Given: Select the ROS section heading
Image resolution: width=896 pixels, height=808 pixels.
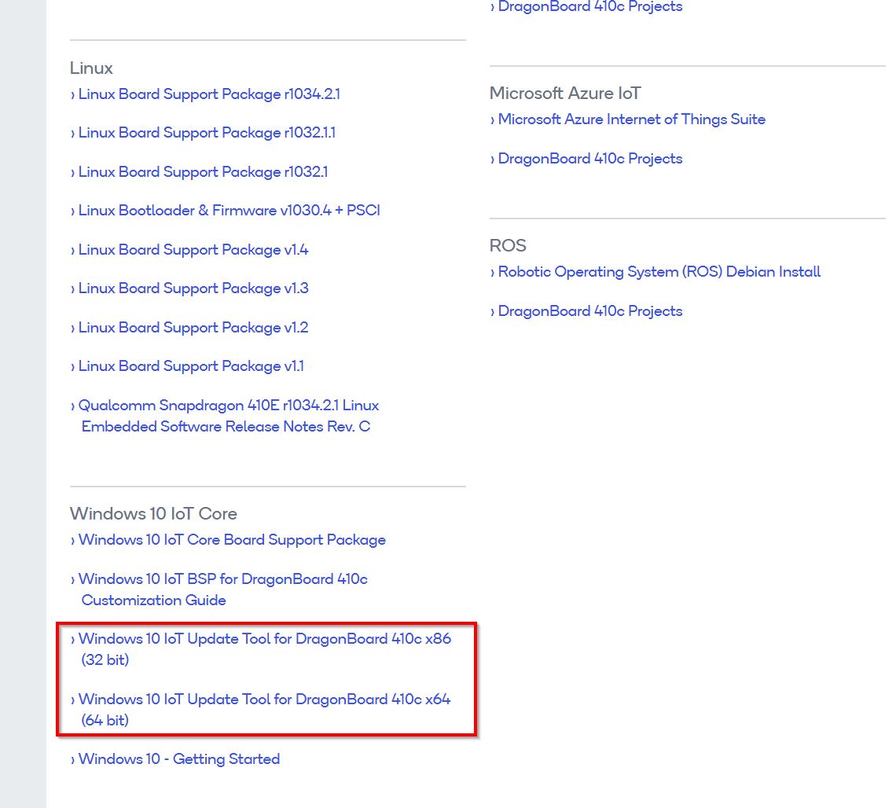Looking at the screenshot, I should pos(508,246).
